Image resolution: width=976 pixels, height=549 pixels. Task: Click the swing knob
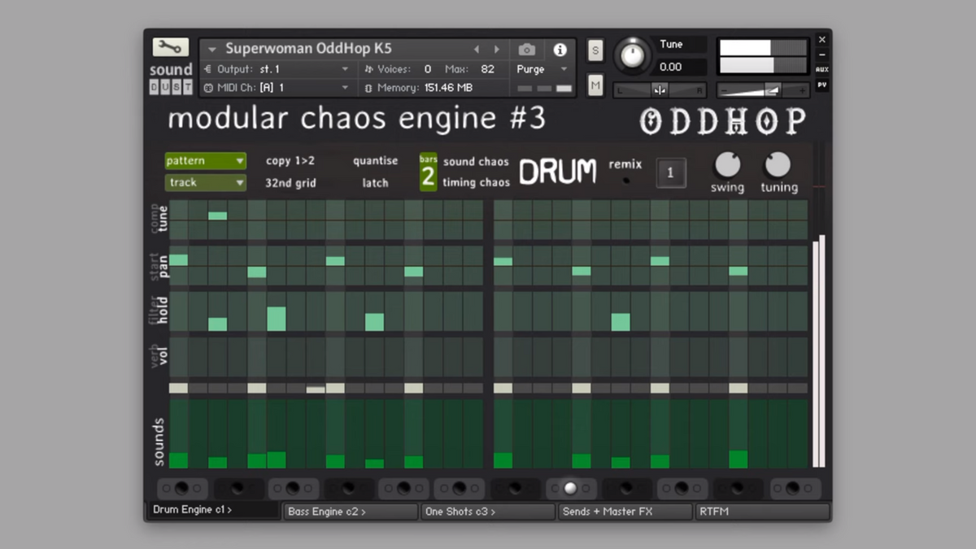727,165
